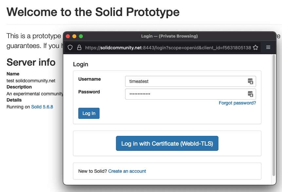Open the password manager icon in Username field
This screenshot has height=192, width=282.
click(251, 81)
